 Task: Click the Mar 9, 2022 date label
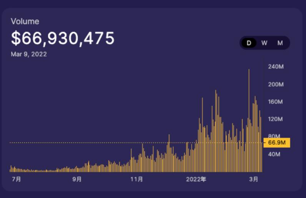[x=29, y=54]
